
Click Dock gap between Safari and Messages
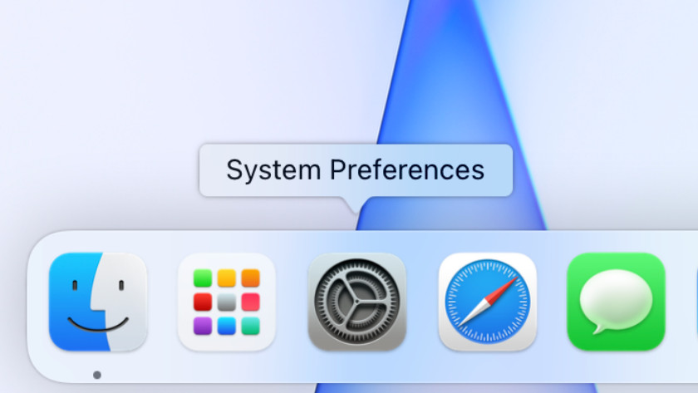552,302
